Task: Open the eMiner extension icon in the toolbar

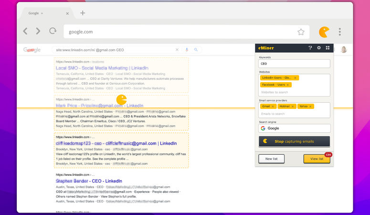Action: 324,32
